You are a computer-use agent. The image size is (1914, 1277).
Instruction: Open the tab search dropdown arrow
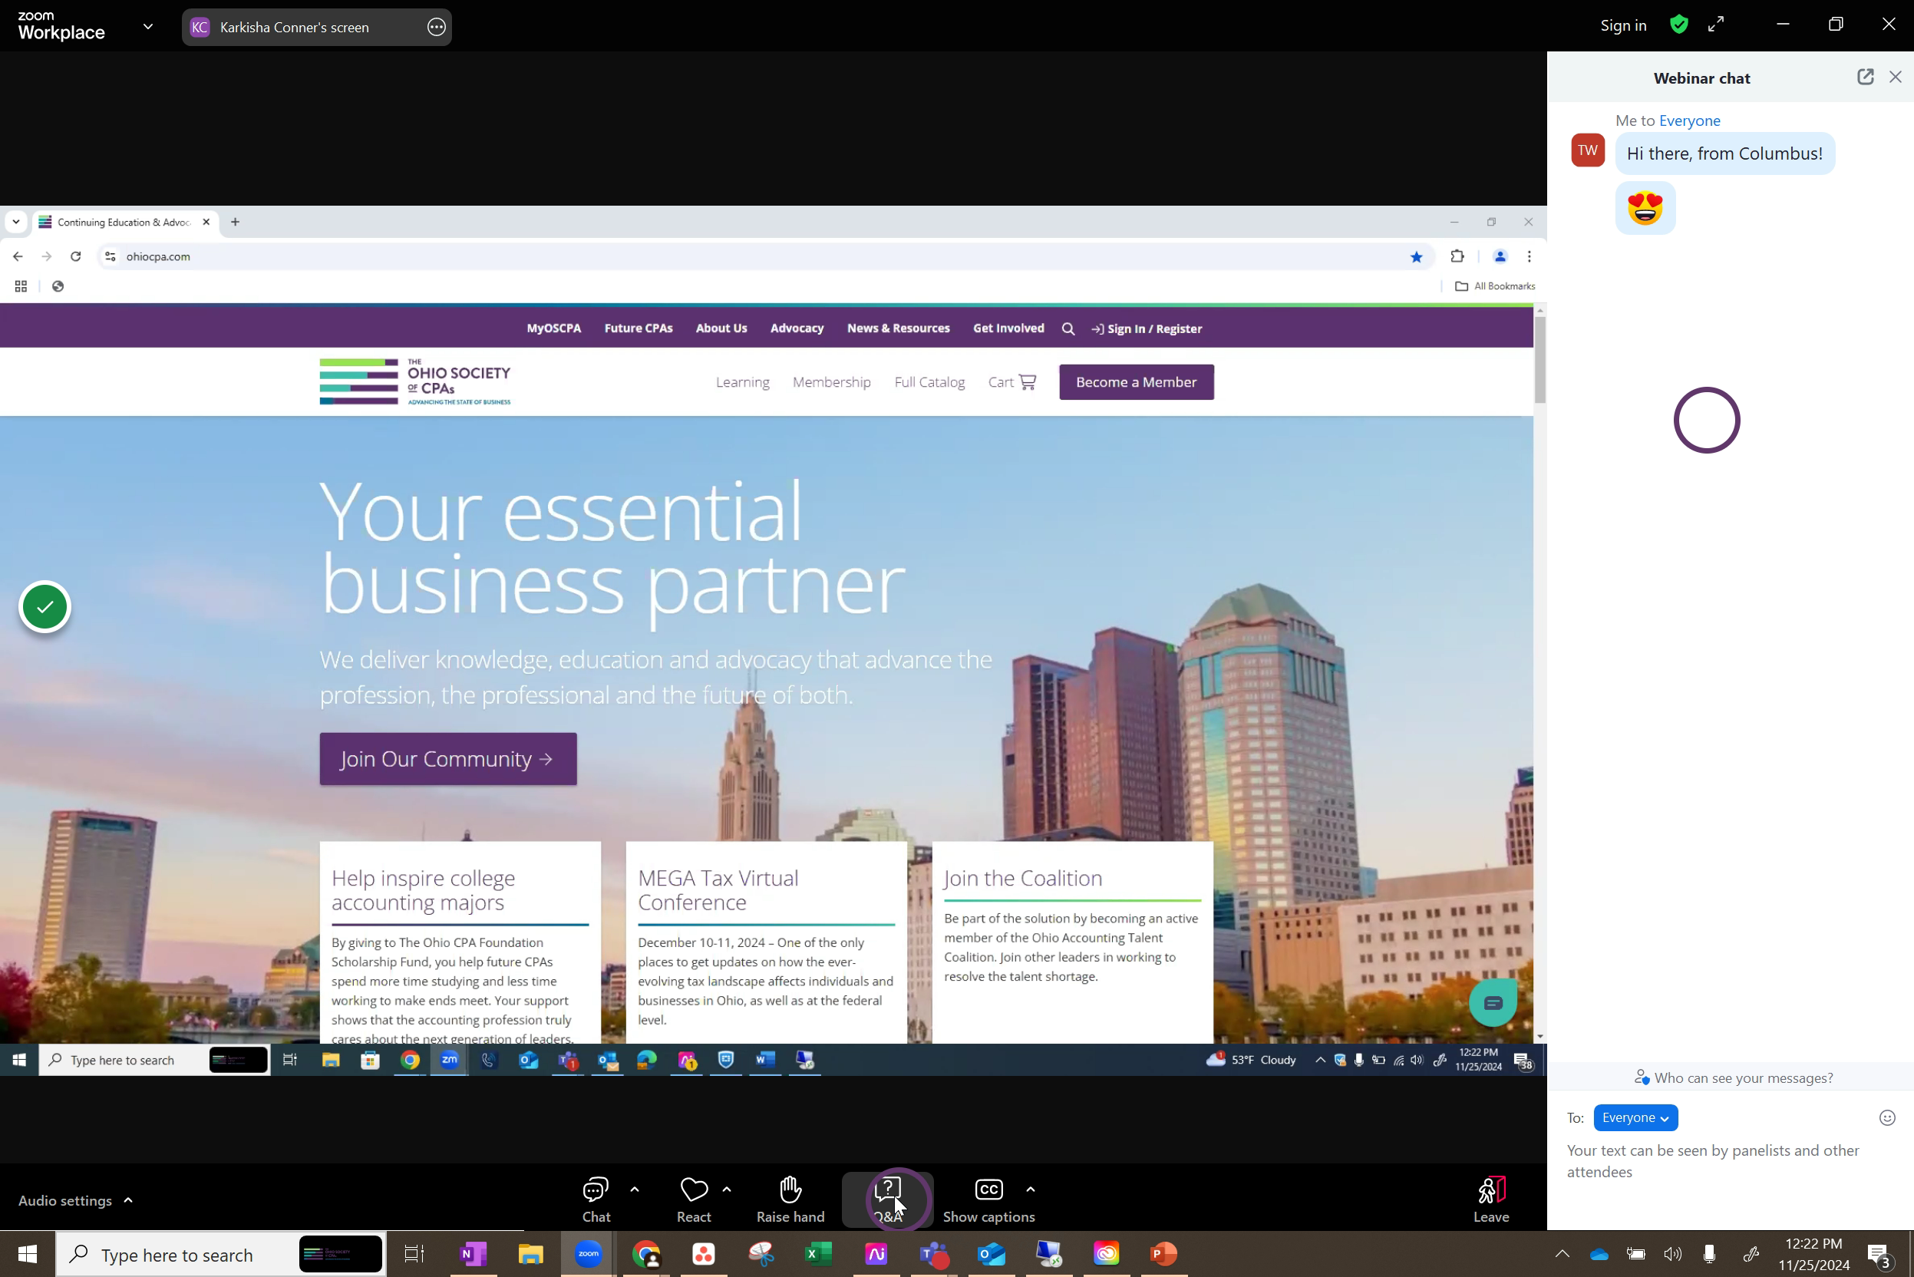tap(15, 222)
